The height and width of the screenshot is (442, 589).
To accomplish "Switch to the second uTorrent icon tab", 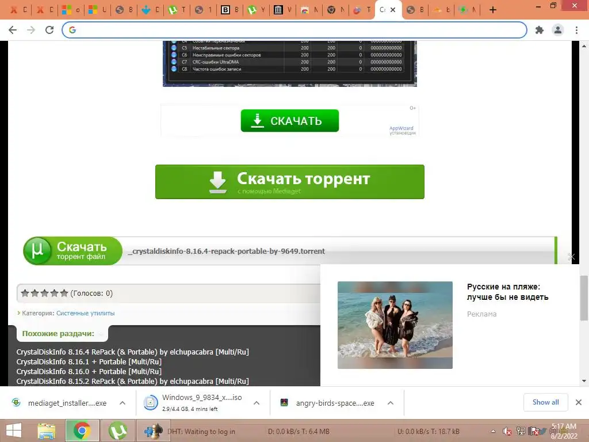I will pos(256,10).
